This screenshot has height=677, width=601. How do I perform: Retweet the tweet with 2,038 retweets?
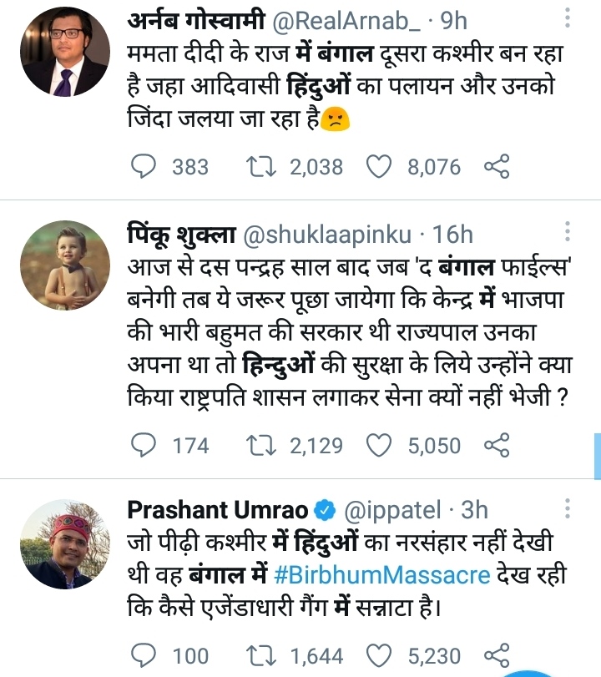pyautogui.click(x=264, y=167)
